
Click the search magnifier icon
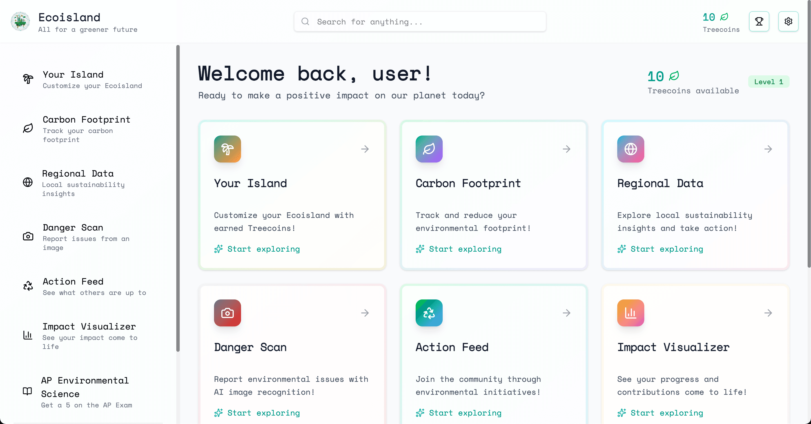(x=305, y=21)
